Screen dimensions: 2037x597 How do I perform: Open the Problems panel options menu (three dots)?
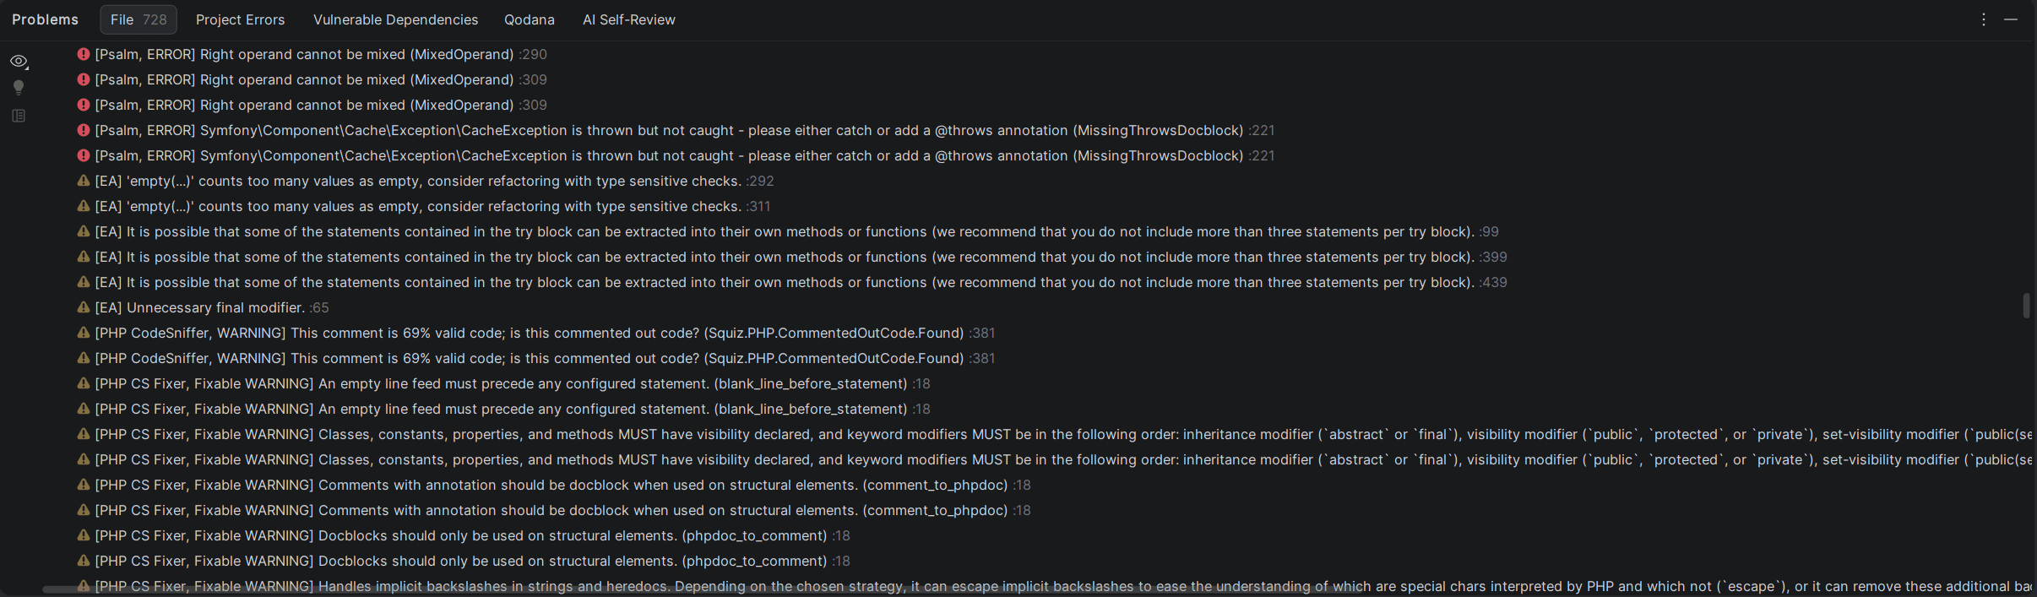(x=1984, y=19)
